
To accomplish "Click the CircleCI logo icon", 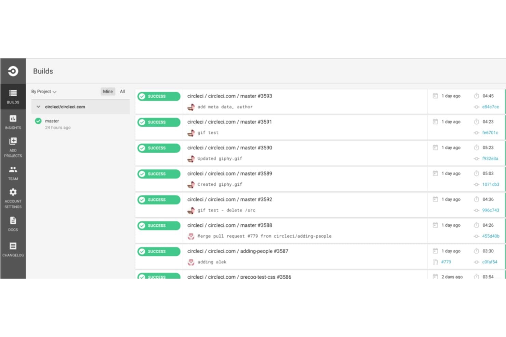I will tap(13, 71).
